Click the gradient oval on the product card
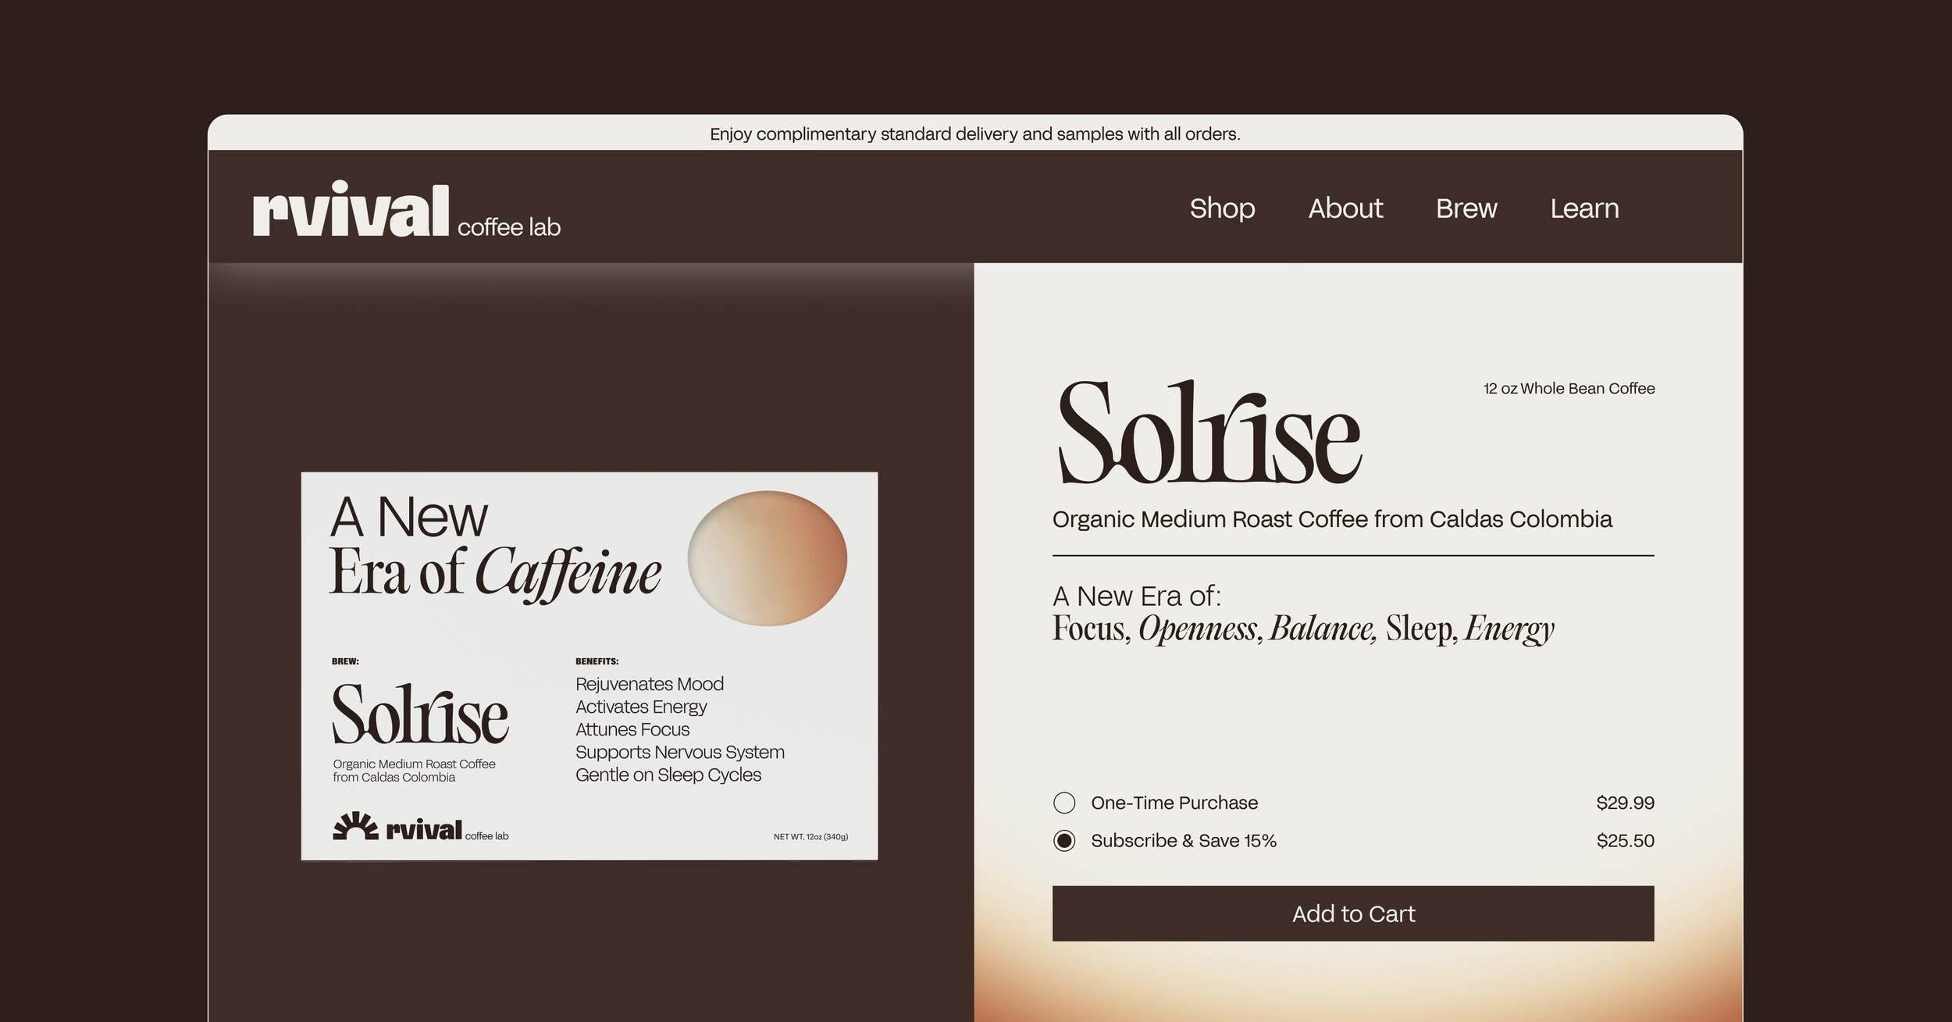Screen dimensions: 1952x1022 coord(767,558)
